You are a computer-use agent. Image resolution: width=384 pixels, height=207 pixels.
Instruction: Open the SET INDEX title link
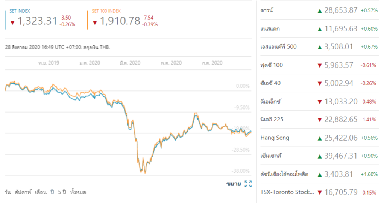click(20, 11)
